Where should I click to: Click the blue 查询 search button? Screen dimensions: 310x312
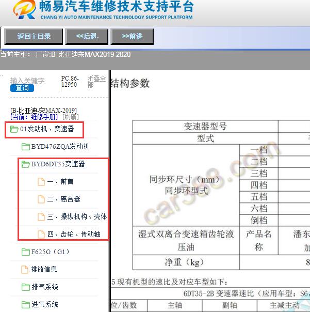pyautogui.click(x=22, y=88)
